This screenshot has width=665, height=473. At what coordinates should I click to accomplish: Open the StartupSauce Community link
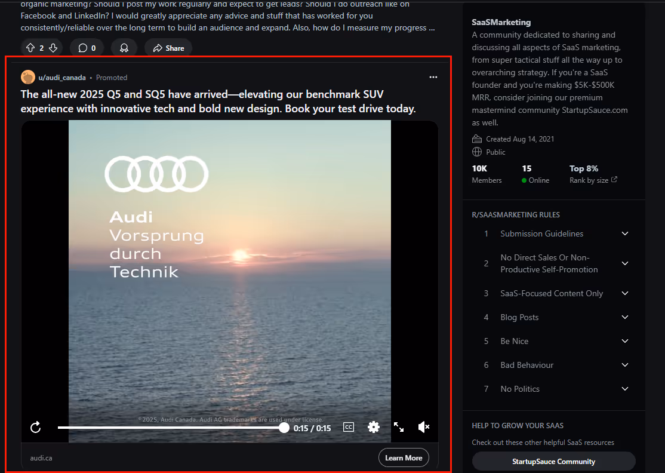pyautogui.click(x=553, y=461)
